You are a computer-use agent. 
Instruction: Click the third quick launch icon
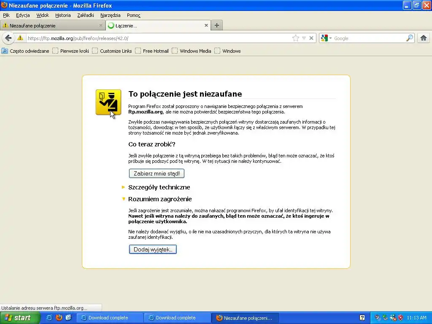(x=68, y=318)
